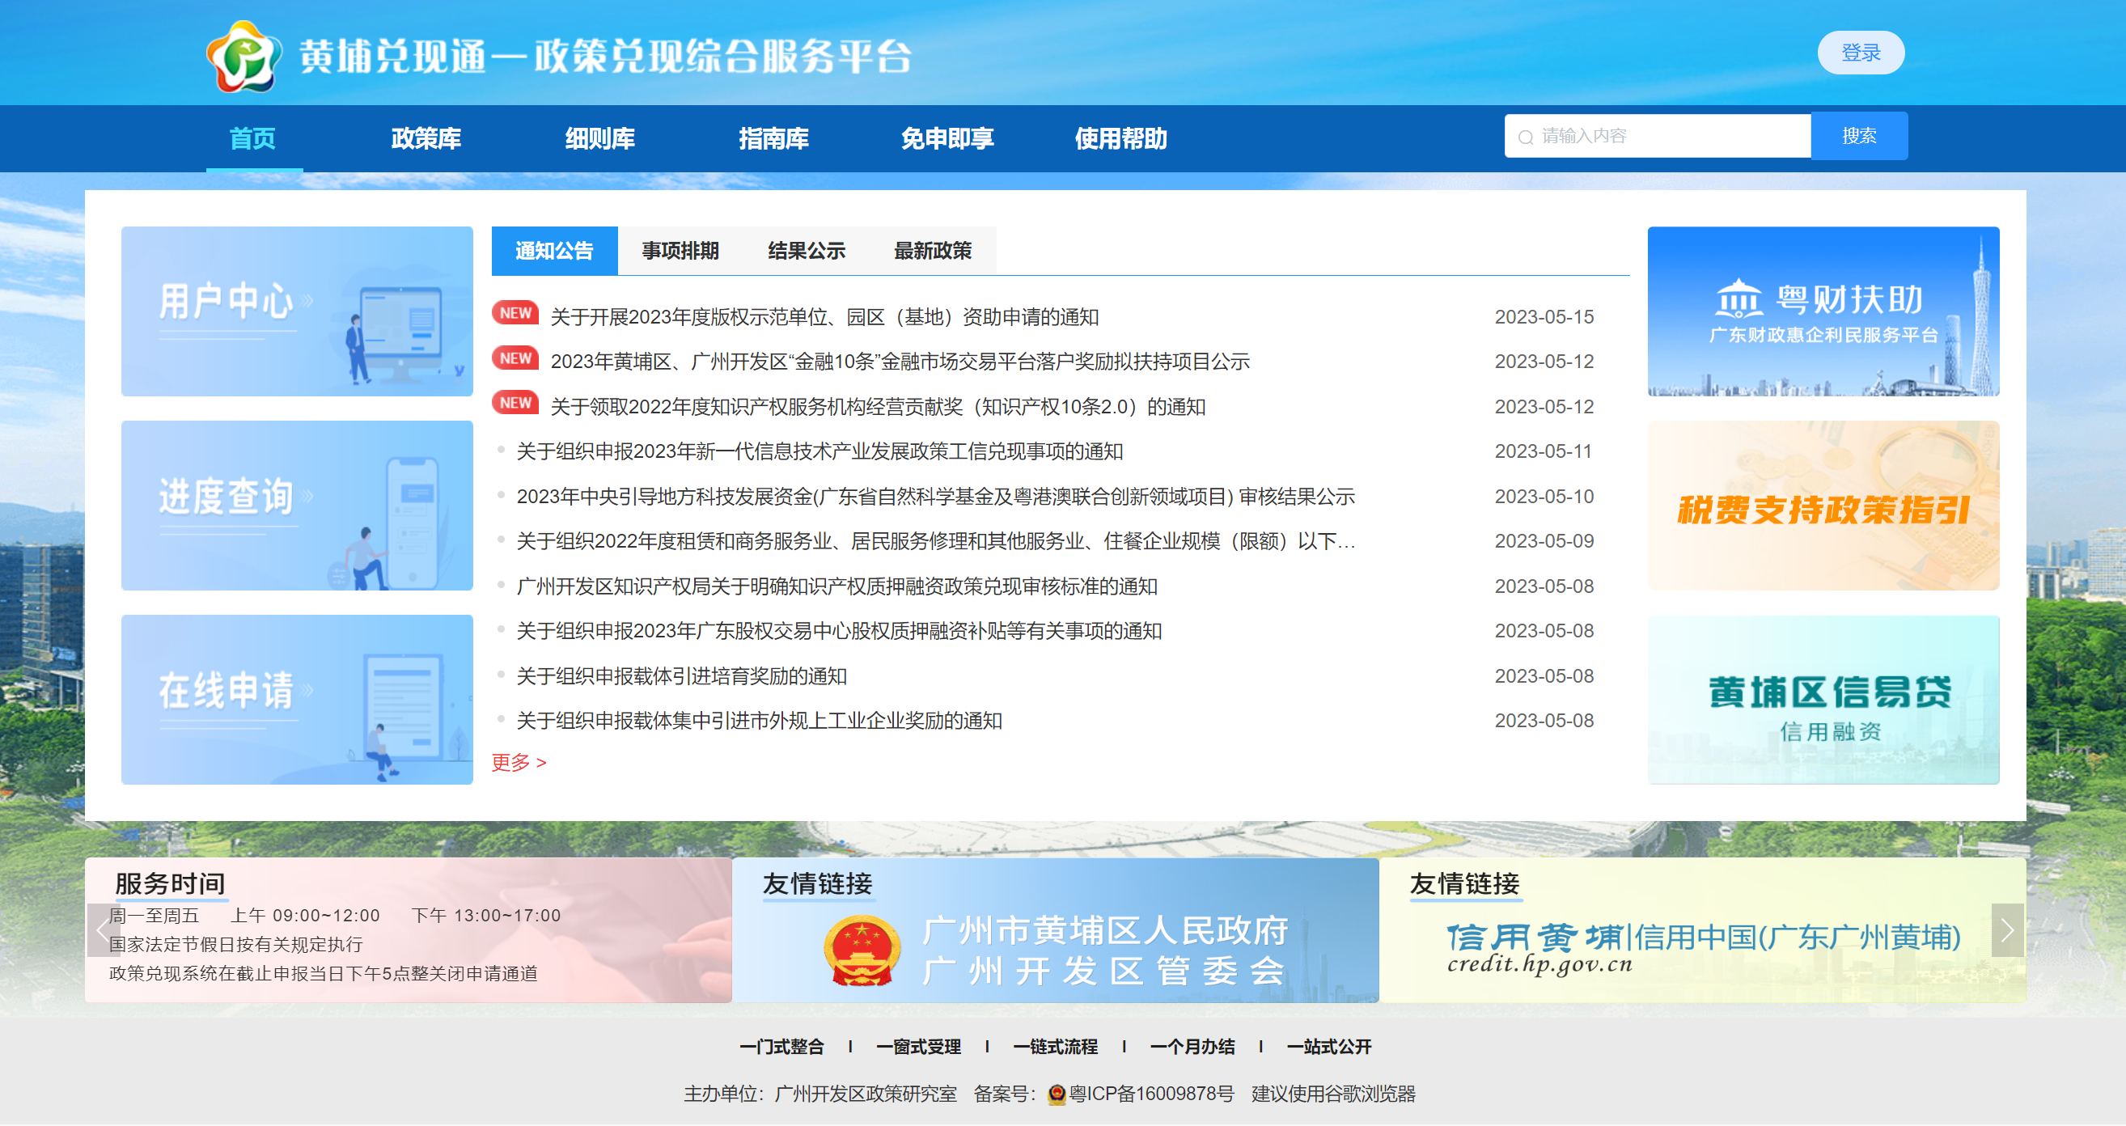
Task: Open the 首页 navigation item
Action: [252, 138]
